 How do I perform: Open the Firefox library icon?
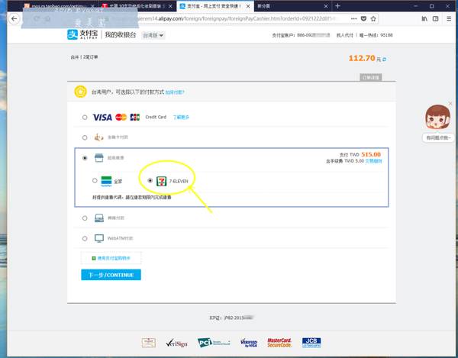tap(424, 18)
